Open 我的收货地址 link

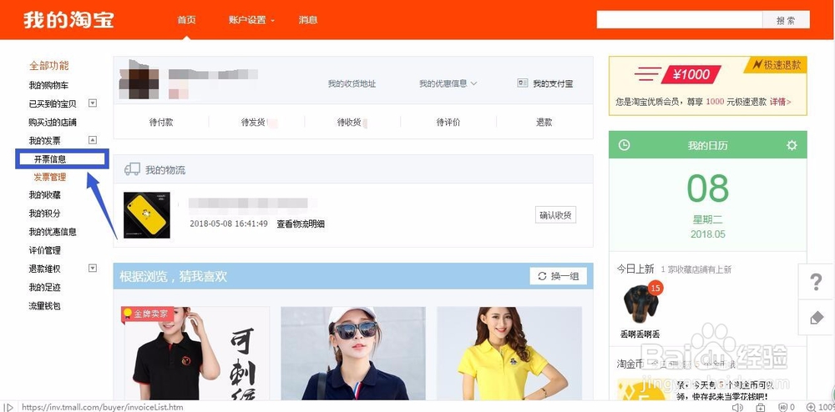tap(352, 84)
